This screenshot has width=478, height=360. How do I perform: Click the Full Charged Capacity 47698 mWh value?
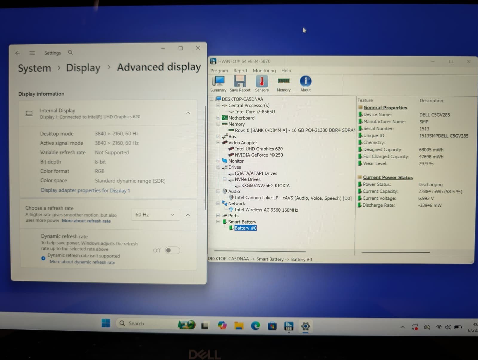pyautogui.click(x=431, y=157)
